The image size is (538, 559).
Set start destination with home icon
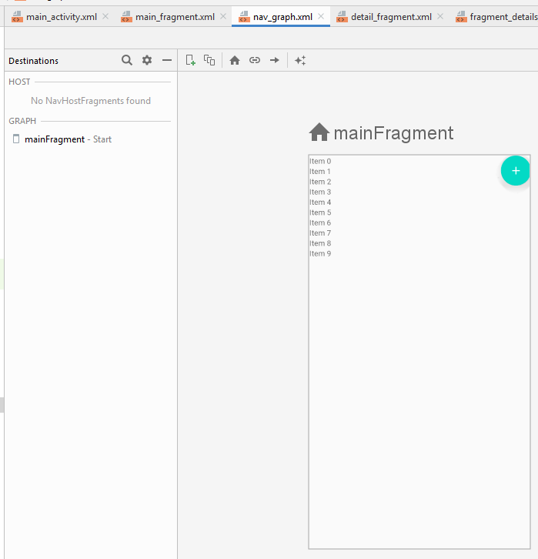[235, 60]
